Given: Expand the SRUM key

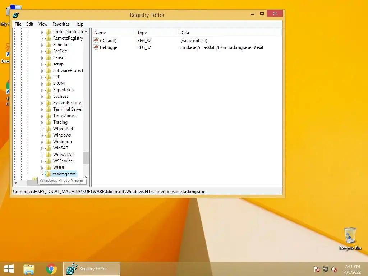Looking at the screenshot, I should (x=42, y=83).
